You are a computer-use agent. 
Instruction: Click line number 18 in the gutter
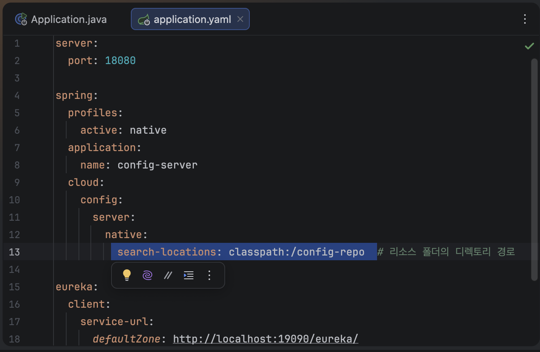15,339
